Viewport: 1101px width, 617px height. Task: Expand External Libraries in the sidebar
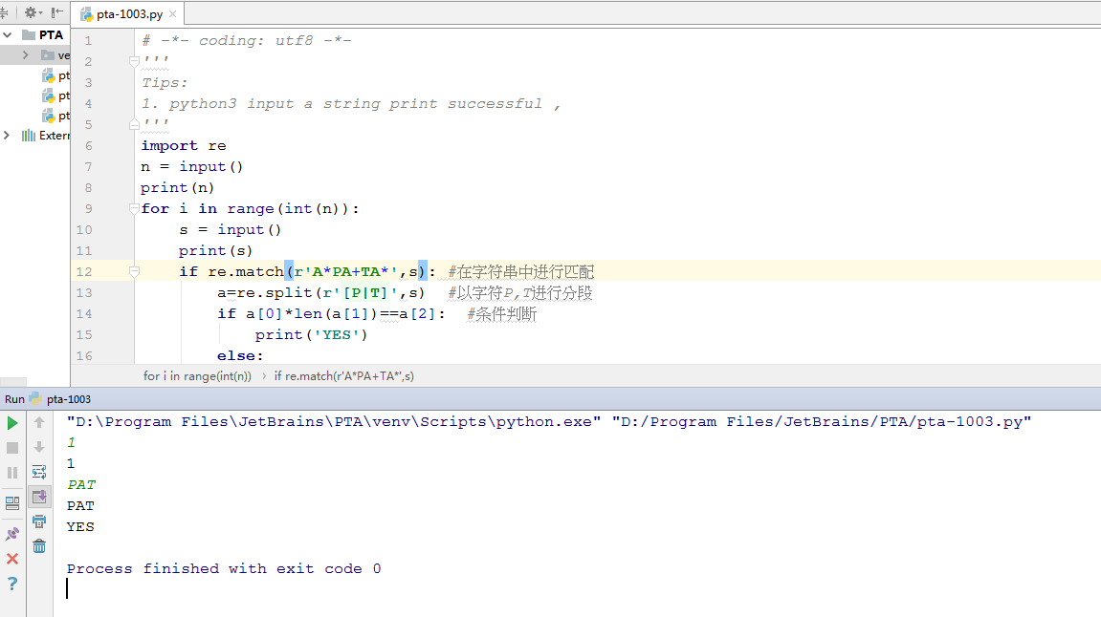[x=8, y=135]
